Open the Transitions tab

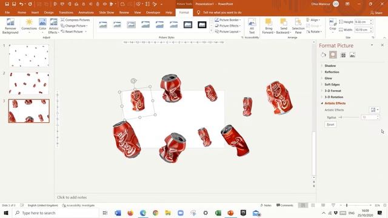coord(66,12)
